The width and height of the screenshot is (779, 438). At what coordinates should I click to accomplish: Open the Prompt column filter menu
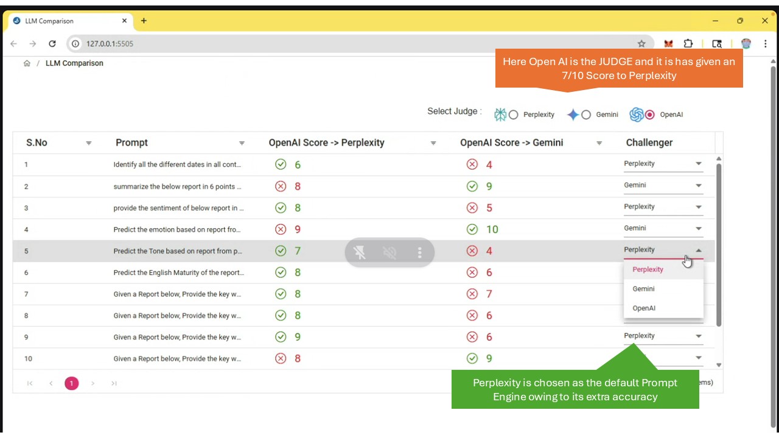pyautogui.click(x=242, y=143)
